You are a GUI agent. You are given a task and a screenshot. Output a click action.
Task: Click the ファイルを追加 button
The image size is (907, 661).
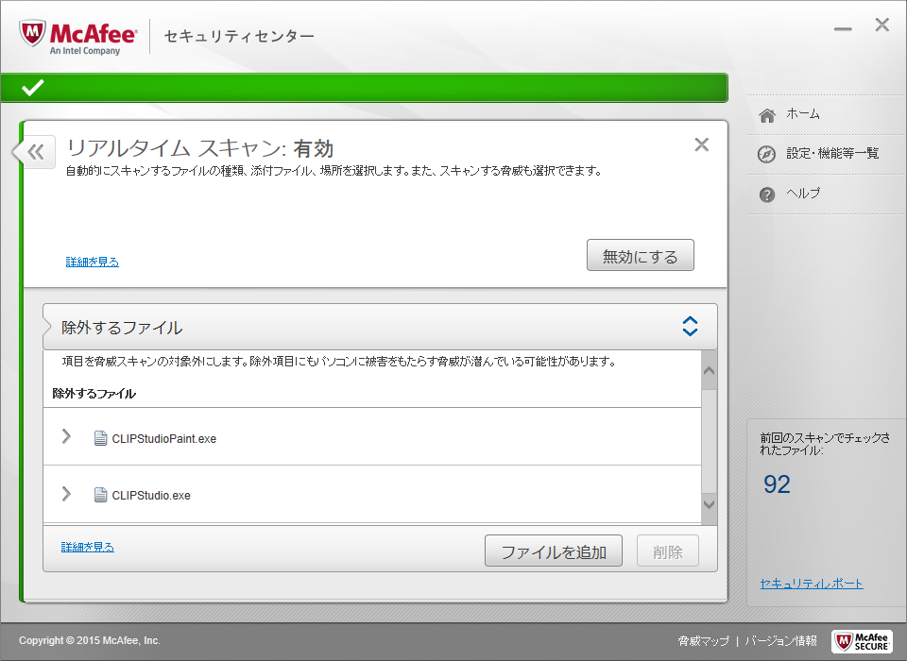pos(554,551)
